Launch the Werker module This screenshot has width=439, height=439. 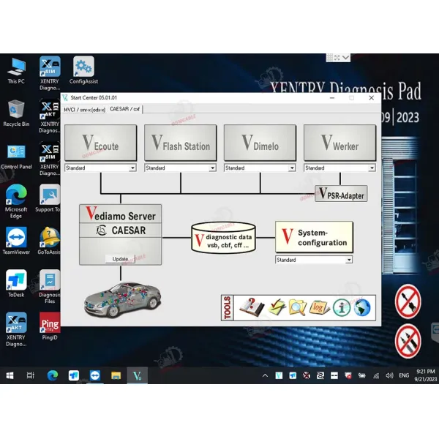[x=340, y=143]
